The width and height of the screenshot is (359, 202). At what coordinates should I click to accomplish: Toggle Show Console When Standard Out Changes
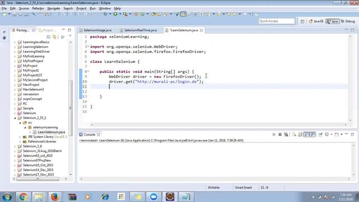pyautogui.click(x=306, y=135)
